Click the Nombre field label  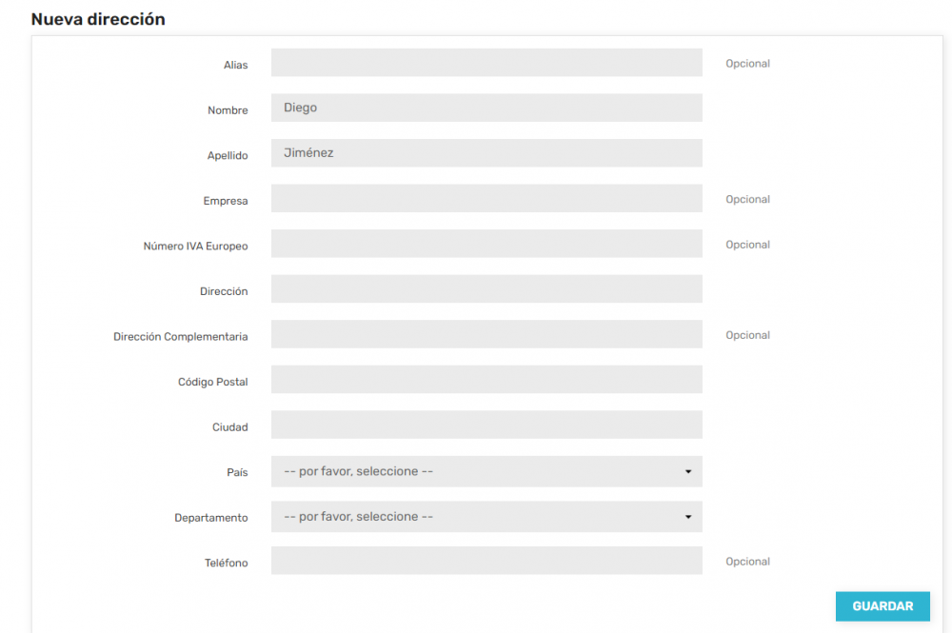[228, 110]
